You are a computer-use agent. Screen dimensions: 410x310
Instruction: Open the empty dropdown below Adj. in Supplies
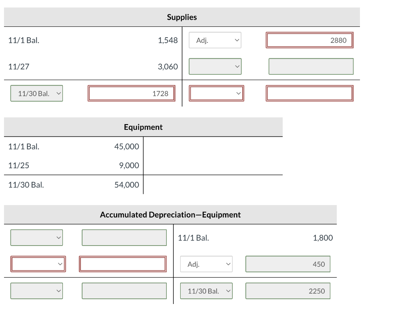[x=215, y=66]
